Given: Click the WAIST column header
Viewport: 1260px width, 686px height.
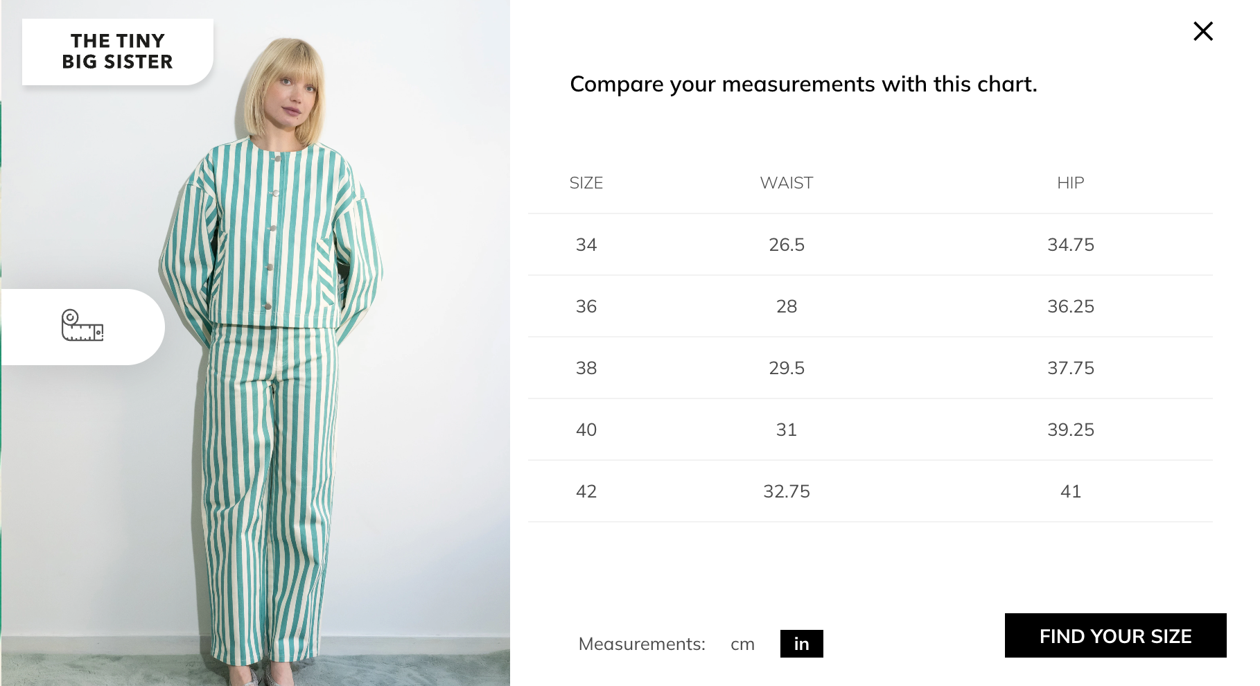Looking at the screenshot, I should (x=785, y=183).
